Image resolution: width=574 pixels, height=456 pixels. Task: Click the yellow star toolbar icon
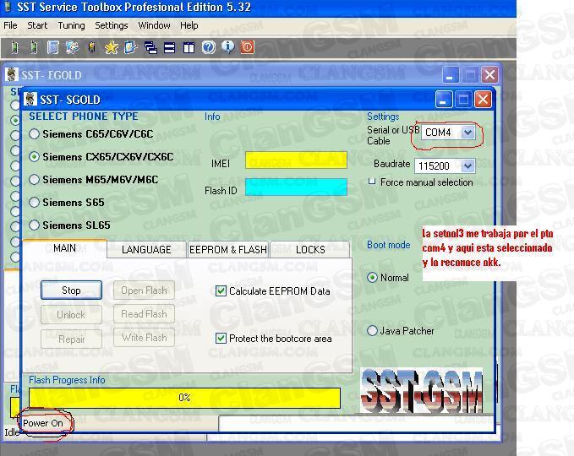[112, 47]
